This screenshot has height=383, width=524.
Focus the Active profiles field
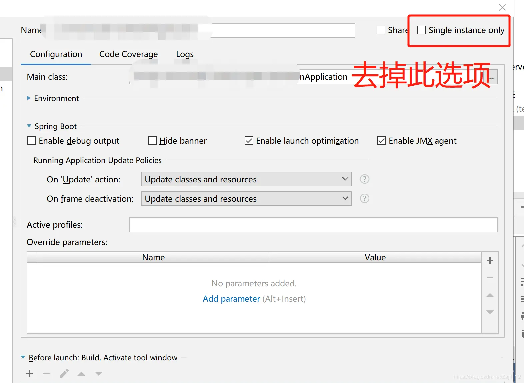click(x=313, y=225)
